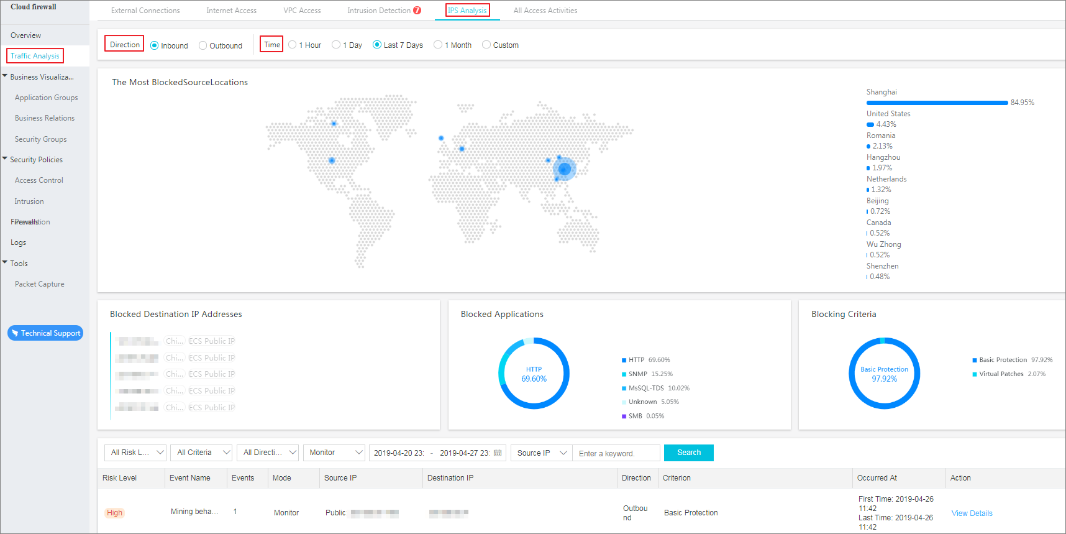The height and width of the screenshot is (534, 1066).
Task: Choose the 1 Month time option
Action: coord(438,45)
